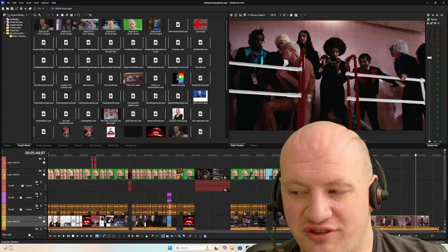Screen dimensions: 448x252
Task: Open Video Preview properties gear icon
Action: point(231,15)
